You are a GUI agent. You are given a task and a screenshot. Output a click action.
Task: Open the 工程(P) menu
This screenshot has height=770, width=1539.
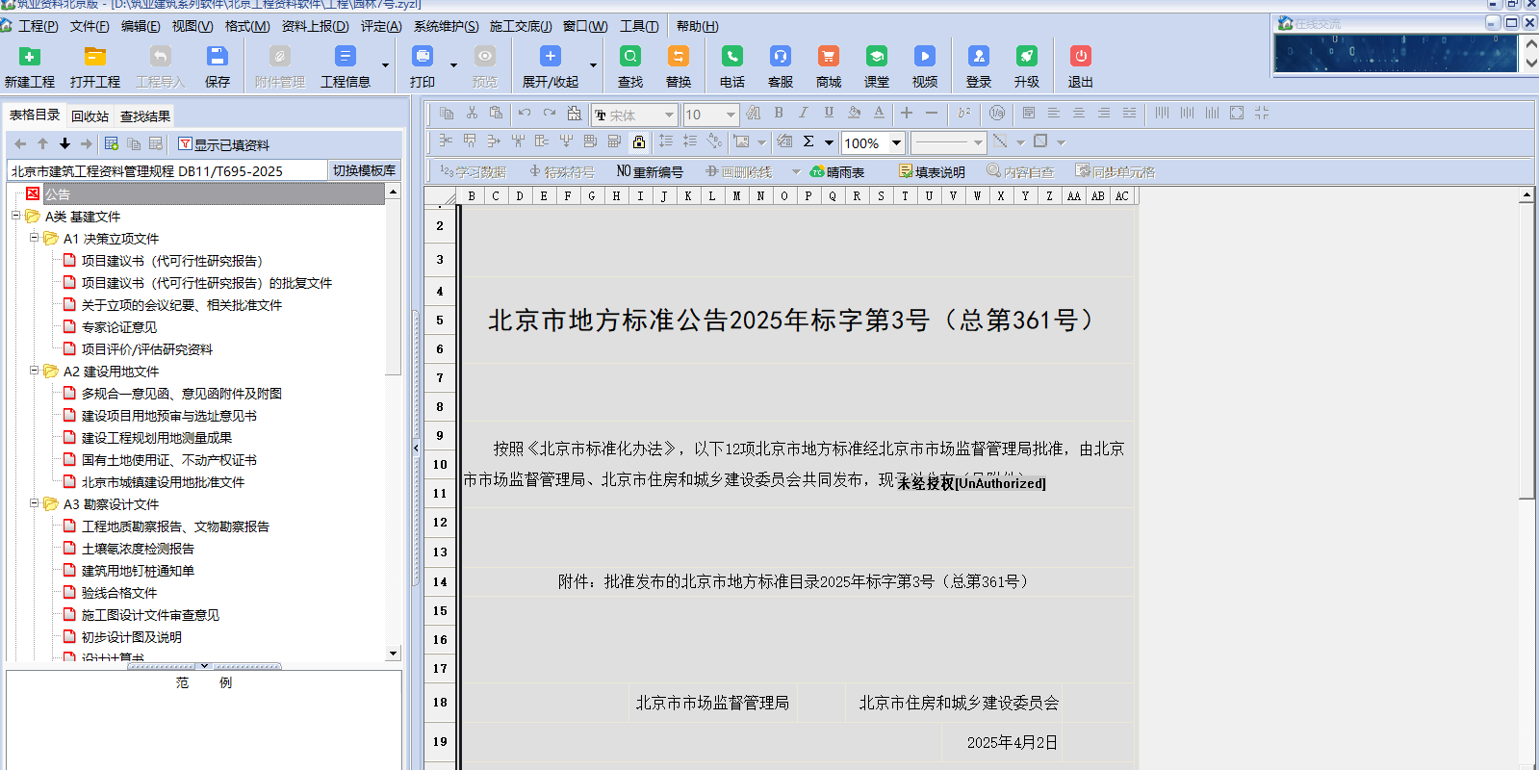[38, 26]
